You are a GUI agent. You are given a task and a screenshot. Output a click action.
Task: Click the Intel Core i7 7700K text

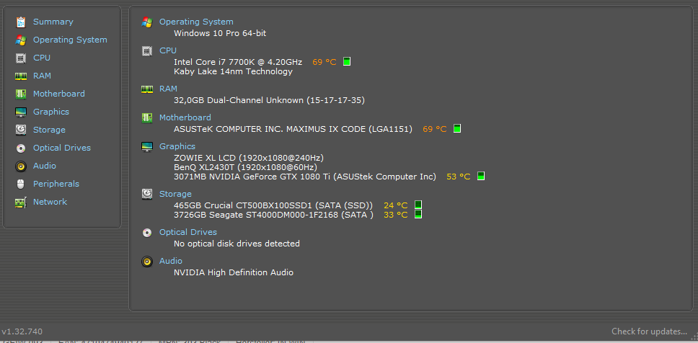click(238, 62)
